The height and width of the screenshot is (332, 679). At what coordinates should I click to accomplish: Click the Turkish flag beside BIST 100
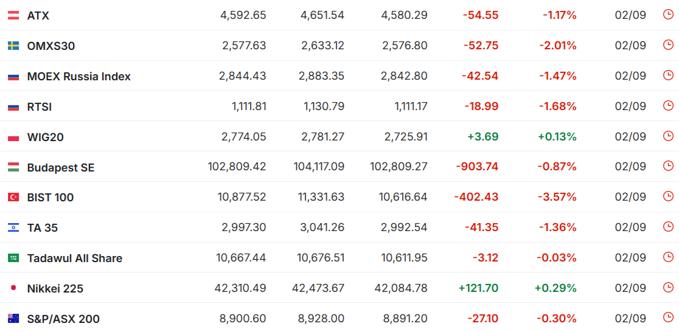(x=13, y=198)
